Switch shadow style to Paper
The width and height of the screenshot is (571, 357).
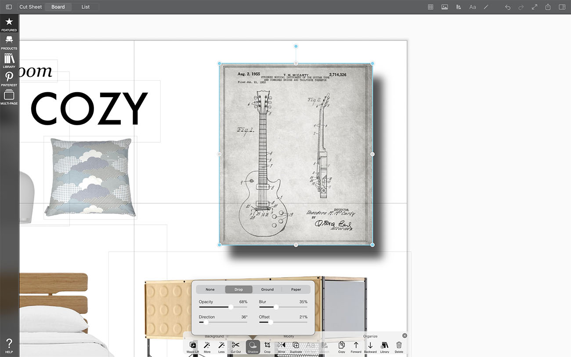[x=296, y=289]
